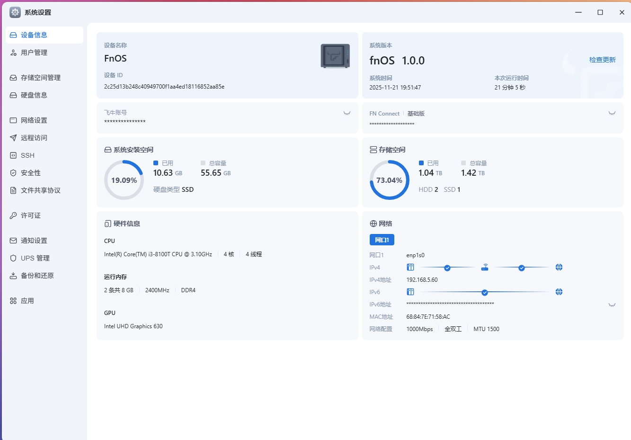Click the 文件共享协议 document icon
631x440 pixels.
[x=13, y=190]
